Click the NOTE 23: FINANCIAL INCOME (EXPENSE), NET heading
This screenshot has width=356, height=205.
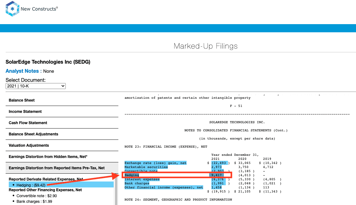pyautogui.click(x=166, y=147)
